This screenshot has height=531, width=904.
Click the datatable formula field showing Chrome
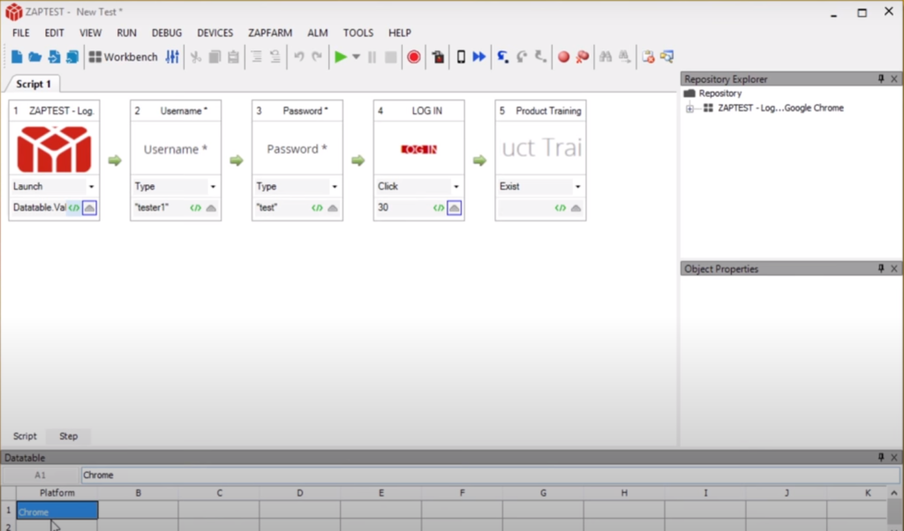pos(490,475)
